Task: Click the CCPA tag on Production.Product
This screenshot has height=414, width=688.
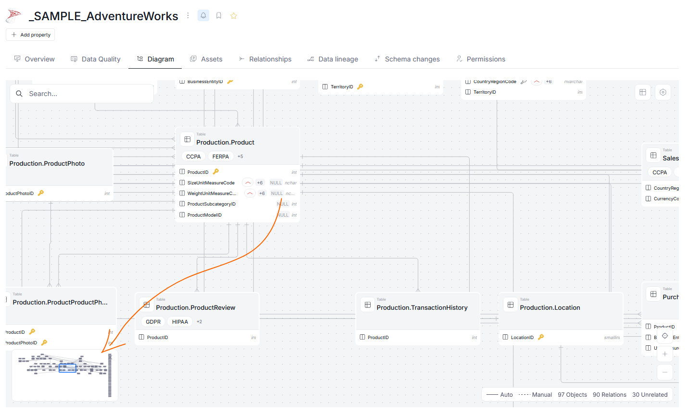Action: point(193,157)
